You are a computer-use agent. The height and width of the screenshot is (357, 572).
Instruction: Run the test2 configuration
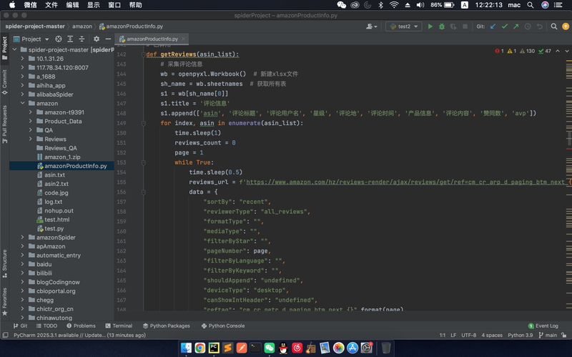(430, 26)
